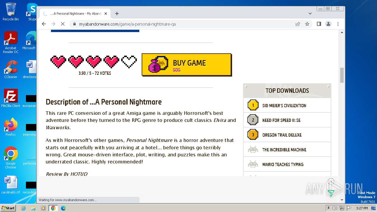The width and height of the screenshot is (377, 212).
Task: Click the scrollbar up arrow
Action: 342,32
